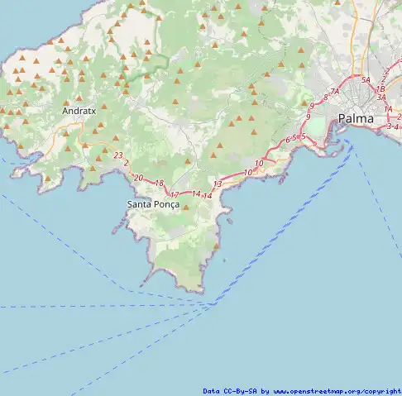Click junction label 7A near Palma
The image size is (402, 396).
pos(335,92)
